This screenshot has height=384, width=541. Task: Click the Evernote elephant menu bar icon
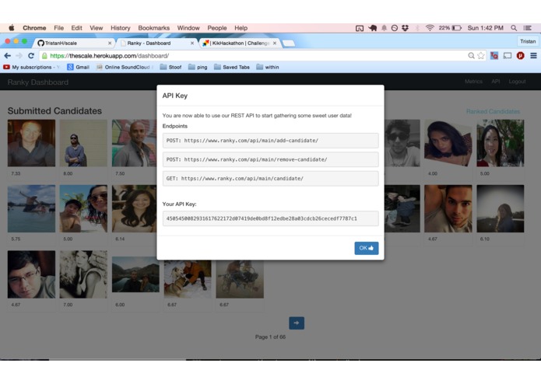pos(373,28)
